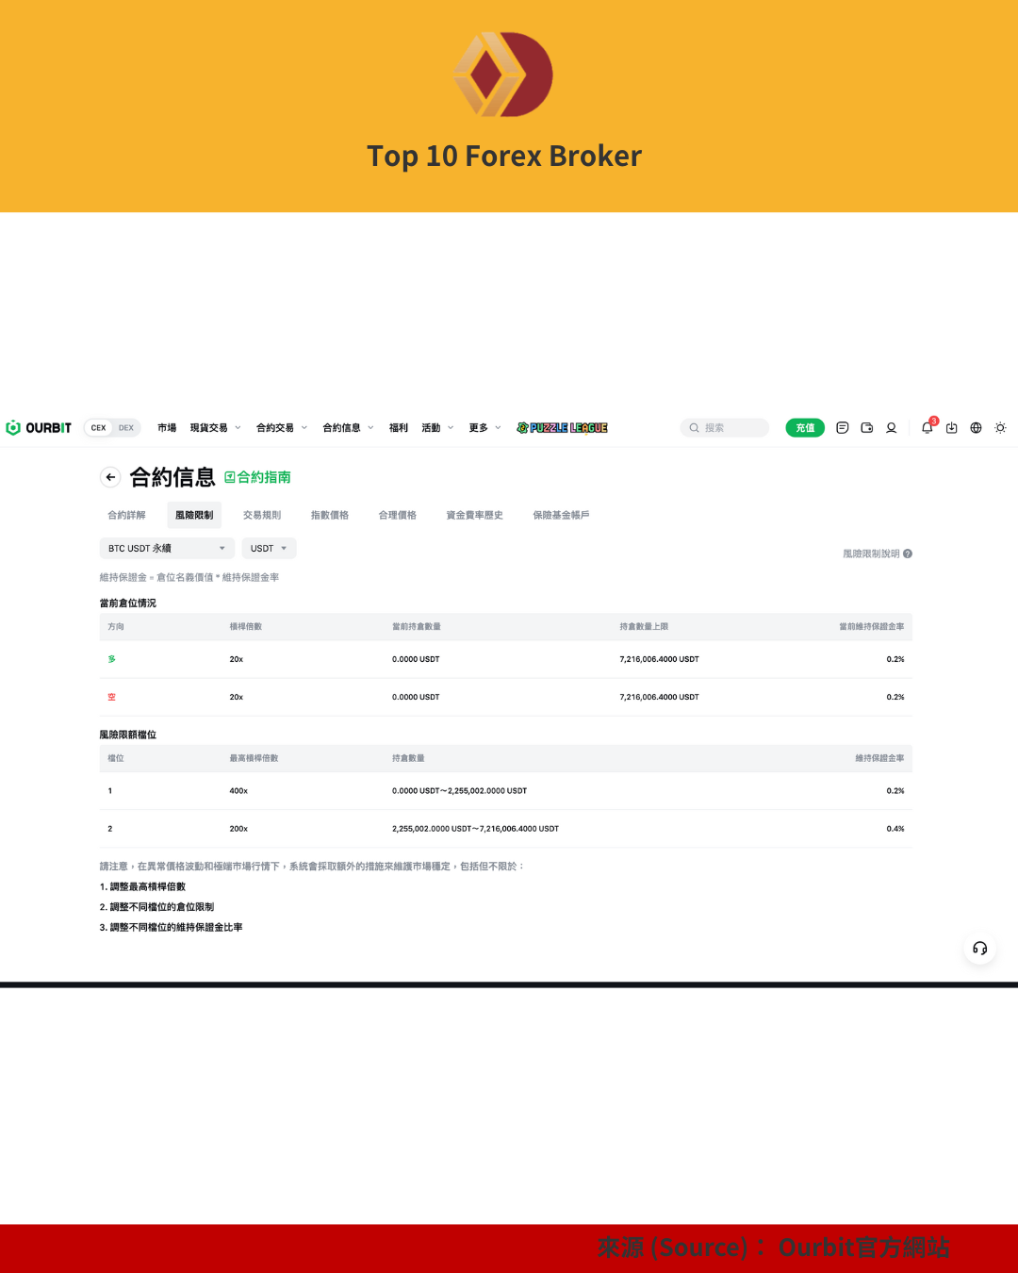
Task: Switch to CEX mode
Action: [98, 428]
